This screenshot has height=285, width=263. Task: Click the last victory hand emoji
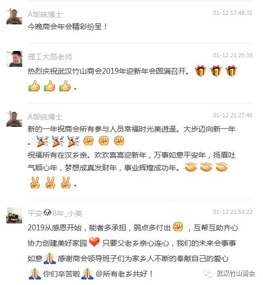coord(66,183)
